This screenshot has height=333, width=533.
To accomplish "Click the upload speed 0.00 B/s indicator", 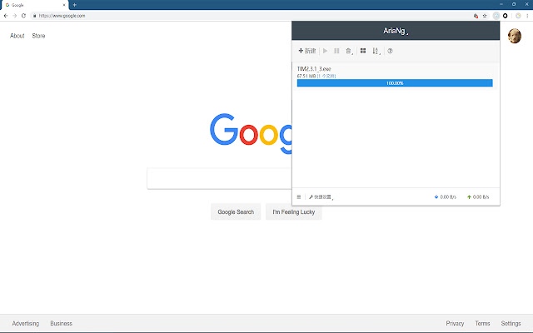I will coord(478,197).
